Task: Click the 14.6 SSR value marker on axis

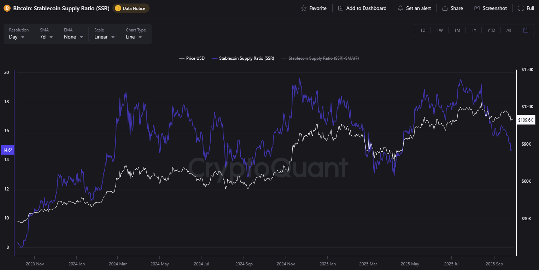Action: (7, 150)
